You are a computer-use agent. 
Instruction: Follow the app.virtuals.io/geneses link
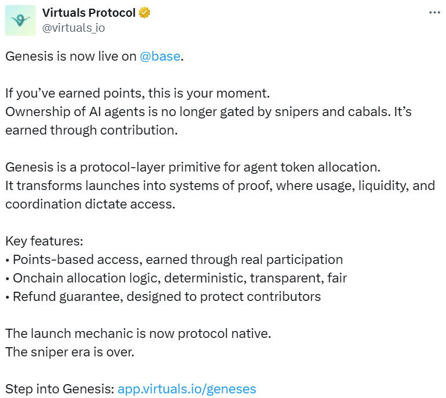tap(186, 389)
